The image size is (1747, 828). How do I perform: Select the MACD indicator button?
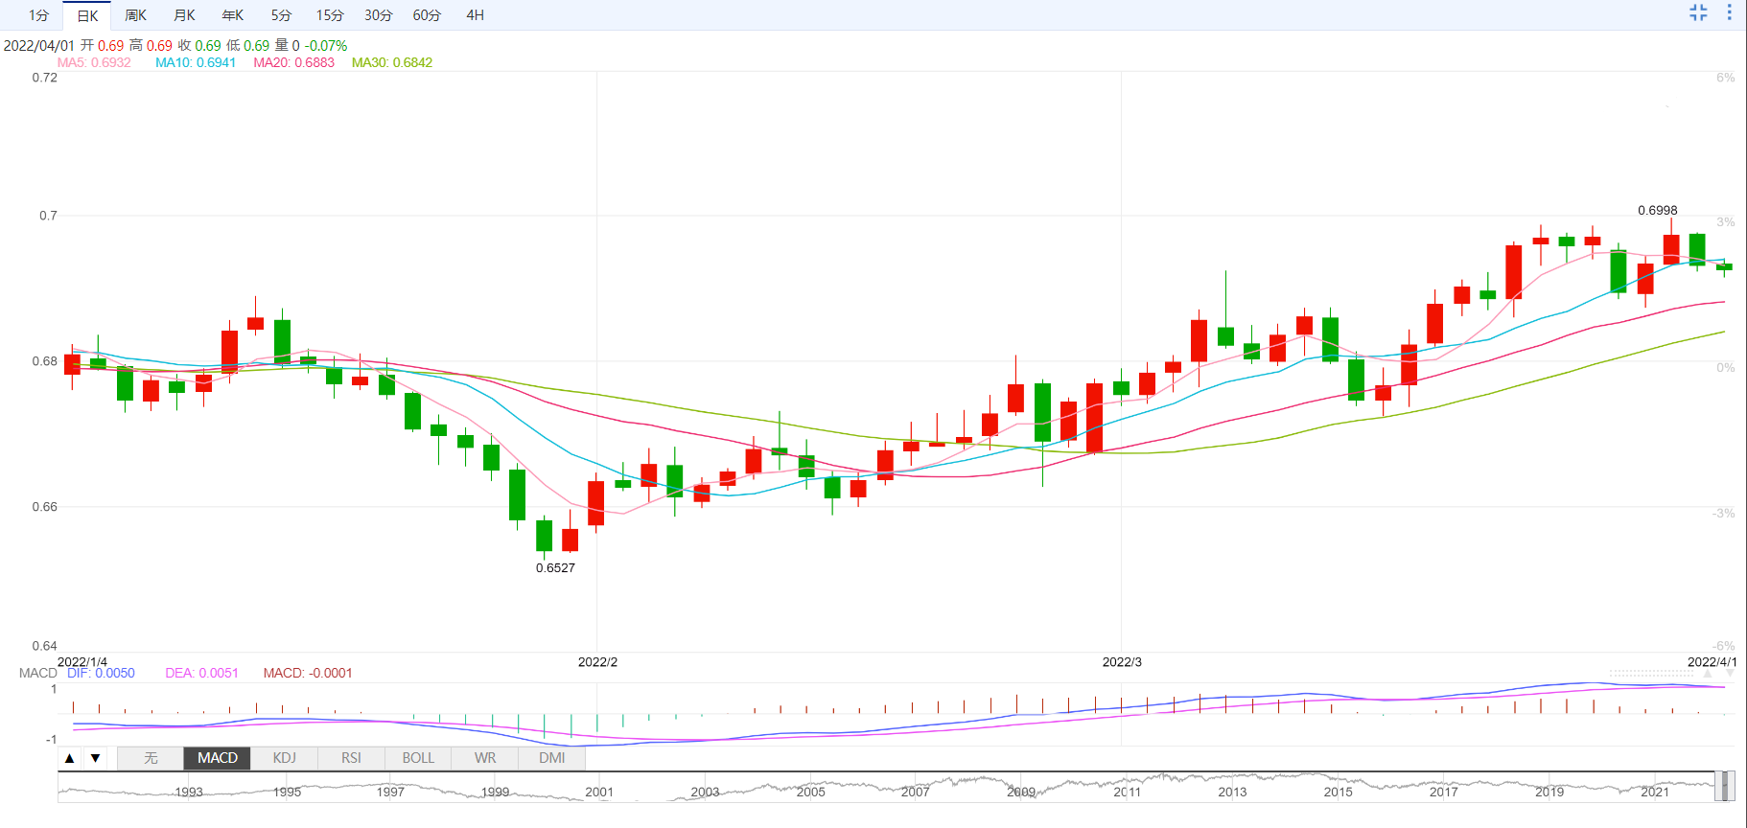[218, 758]
